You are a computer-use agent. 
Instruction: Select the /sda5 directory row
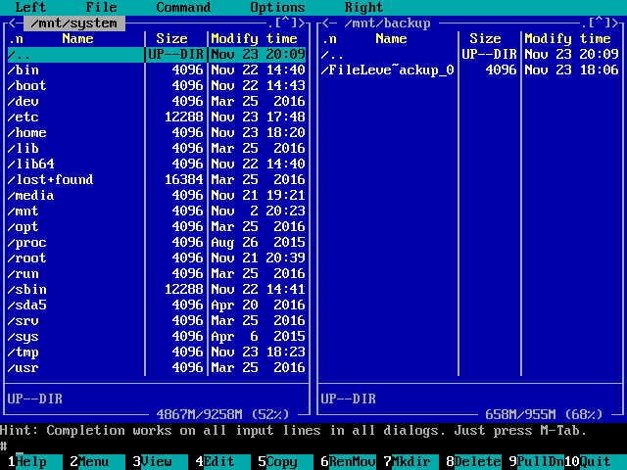click(x=157, y=305)
